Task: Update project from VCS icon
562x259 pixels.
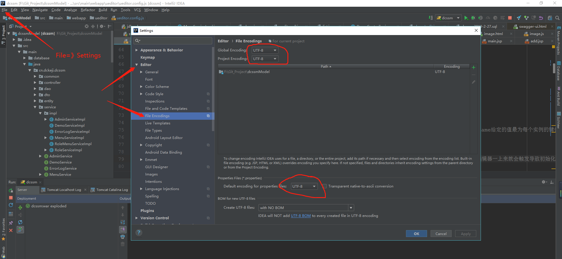Action: [x=519, y=18]
